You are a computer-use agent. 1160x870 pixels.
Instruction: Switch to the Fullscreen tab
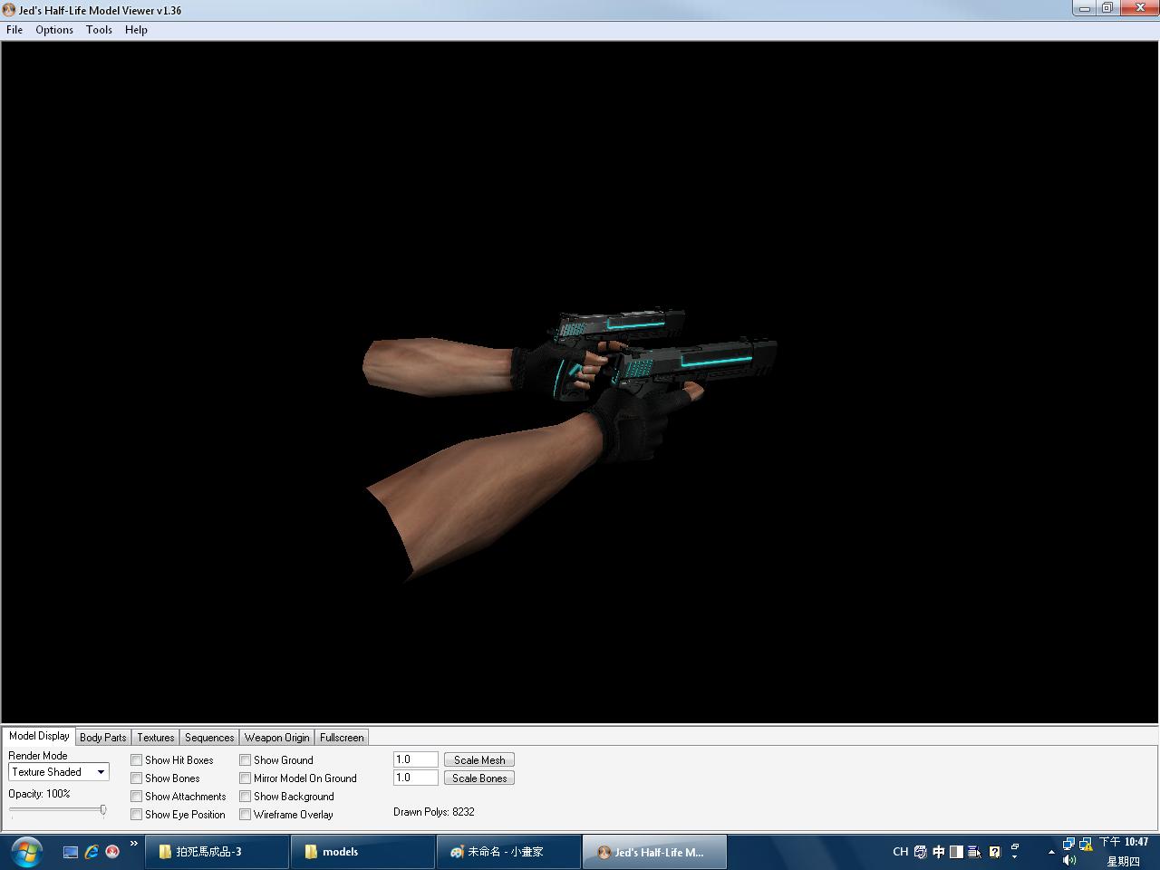coord(342,738)
